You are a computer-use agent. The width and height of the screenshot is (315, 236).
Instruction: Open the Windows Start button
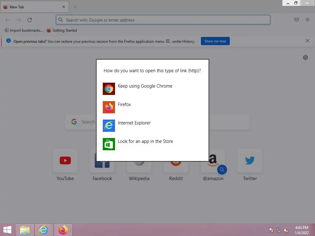point(7,230)
